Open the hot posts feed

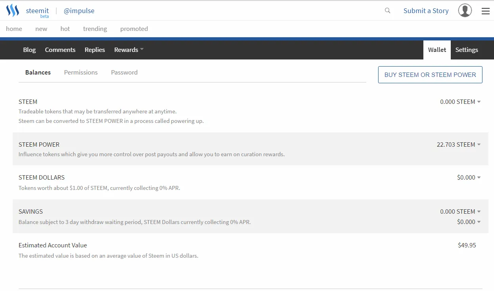pyautogui.click(x=65, y=29)
